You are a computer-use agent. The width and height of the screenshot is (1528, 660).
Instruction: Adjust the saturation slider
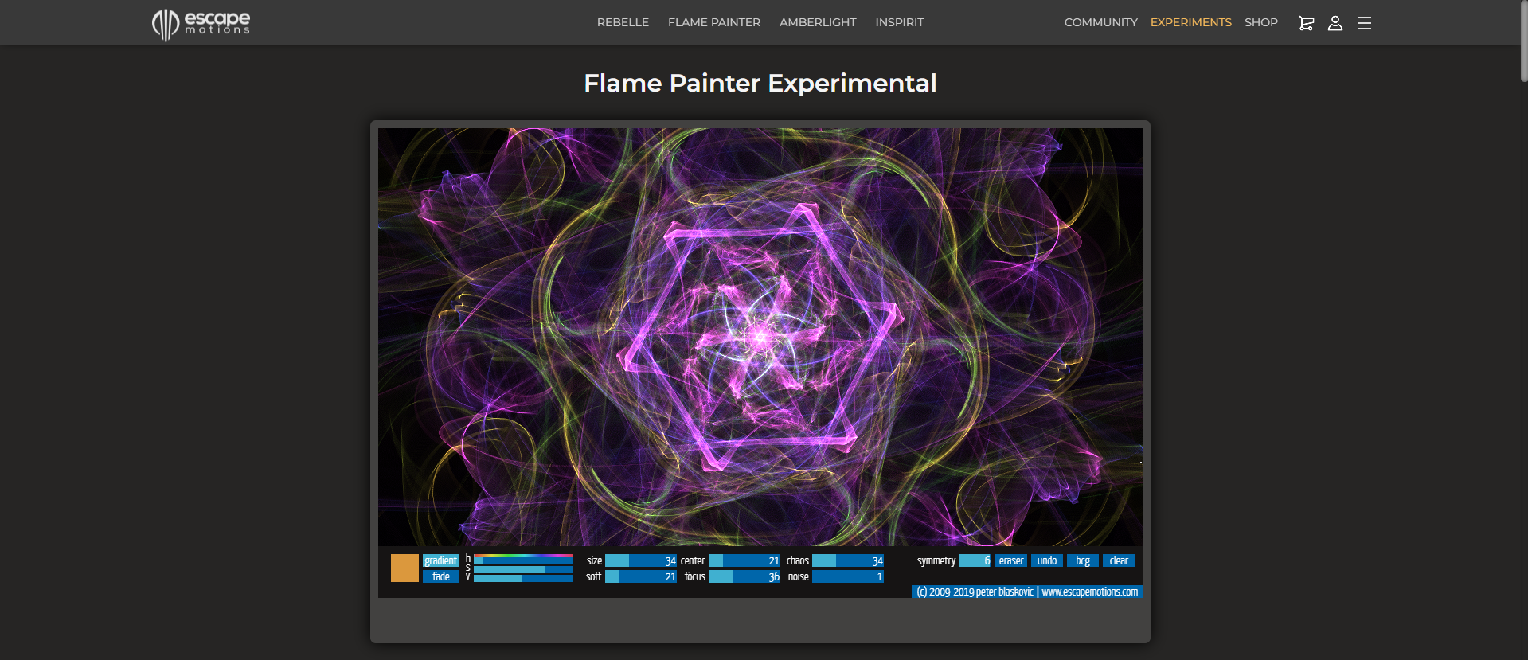point(523,569)
